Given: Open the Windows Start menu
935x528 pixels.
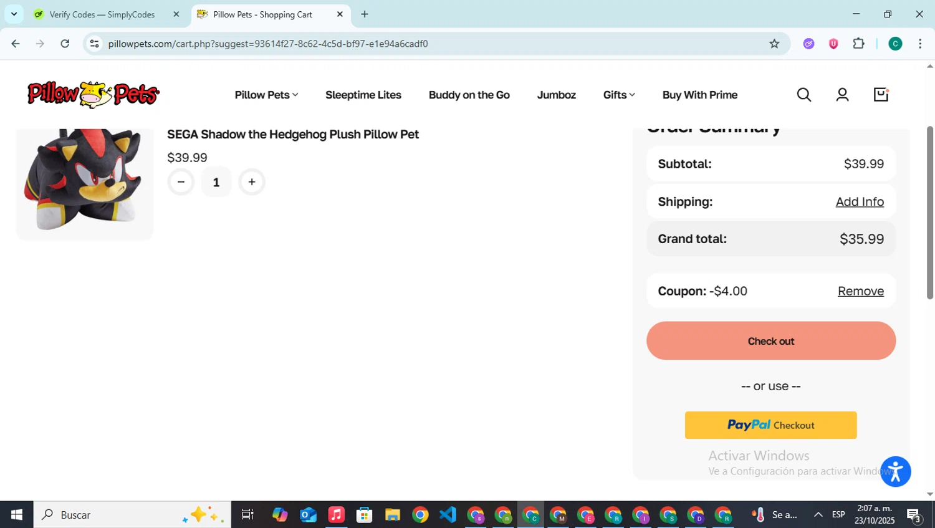Looking at the screenshot, I should pyautogui.click(x=17, y=515).
